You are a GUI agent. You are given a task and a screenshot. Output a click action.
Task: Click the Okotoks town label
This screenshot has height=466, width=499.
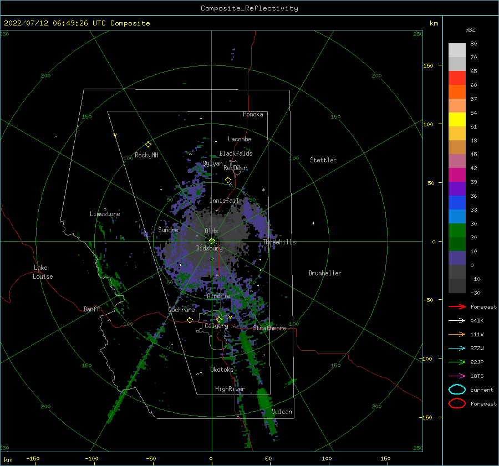(x=222, y=369)
